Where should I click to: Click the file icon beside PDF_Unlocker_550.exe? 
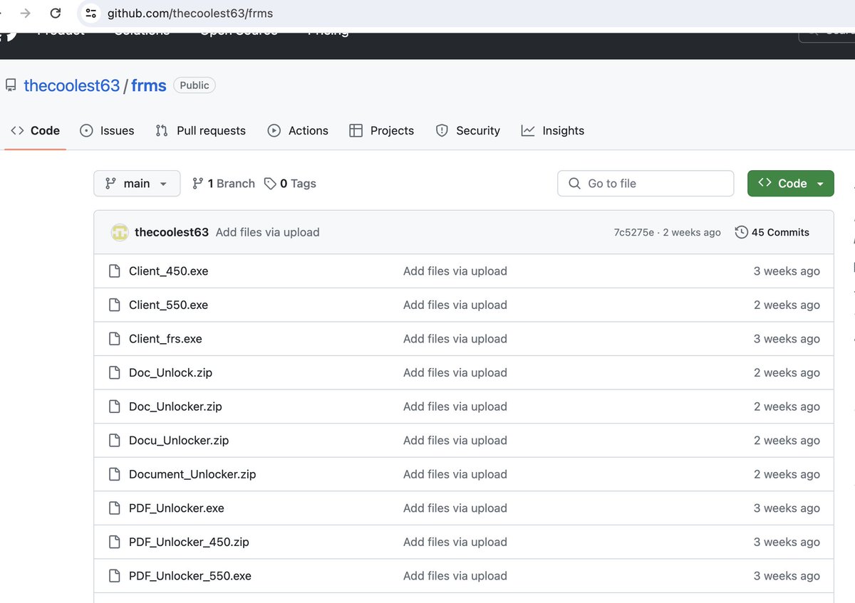coord(114,576)
